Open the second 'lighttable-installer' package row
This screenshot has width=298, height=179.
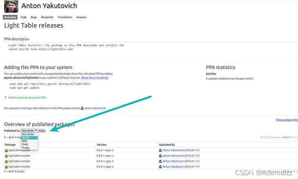coord(19,156)
